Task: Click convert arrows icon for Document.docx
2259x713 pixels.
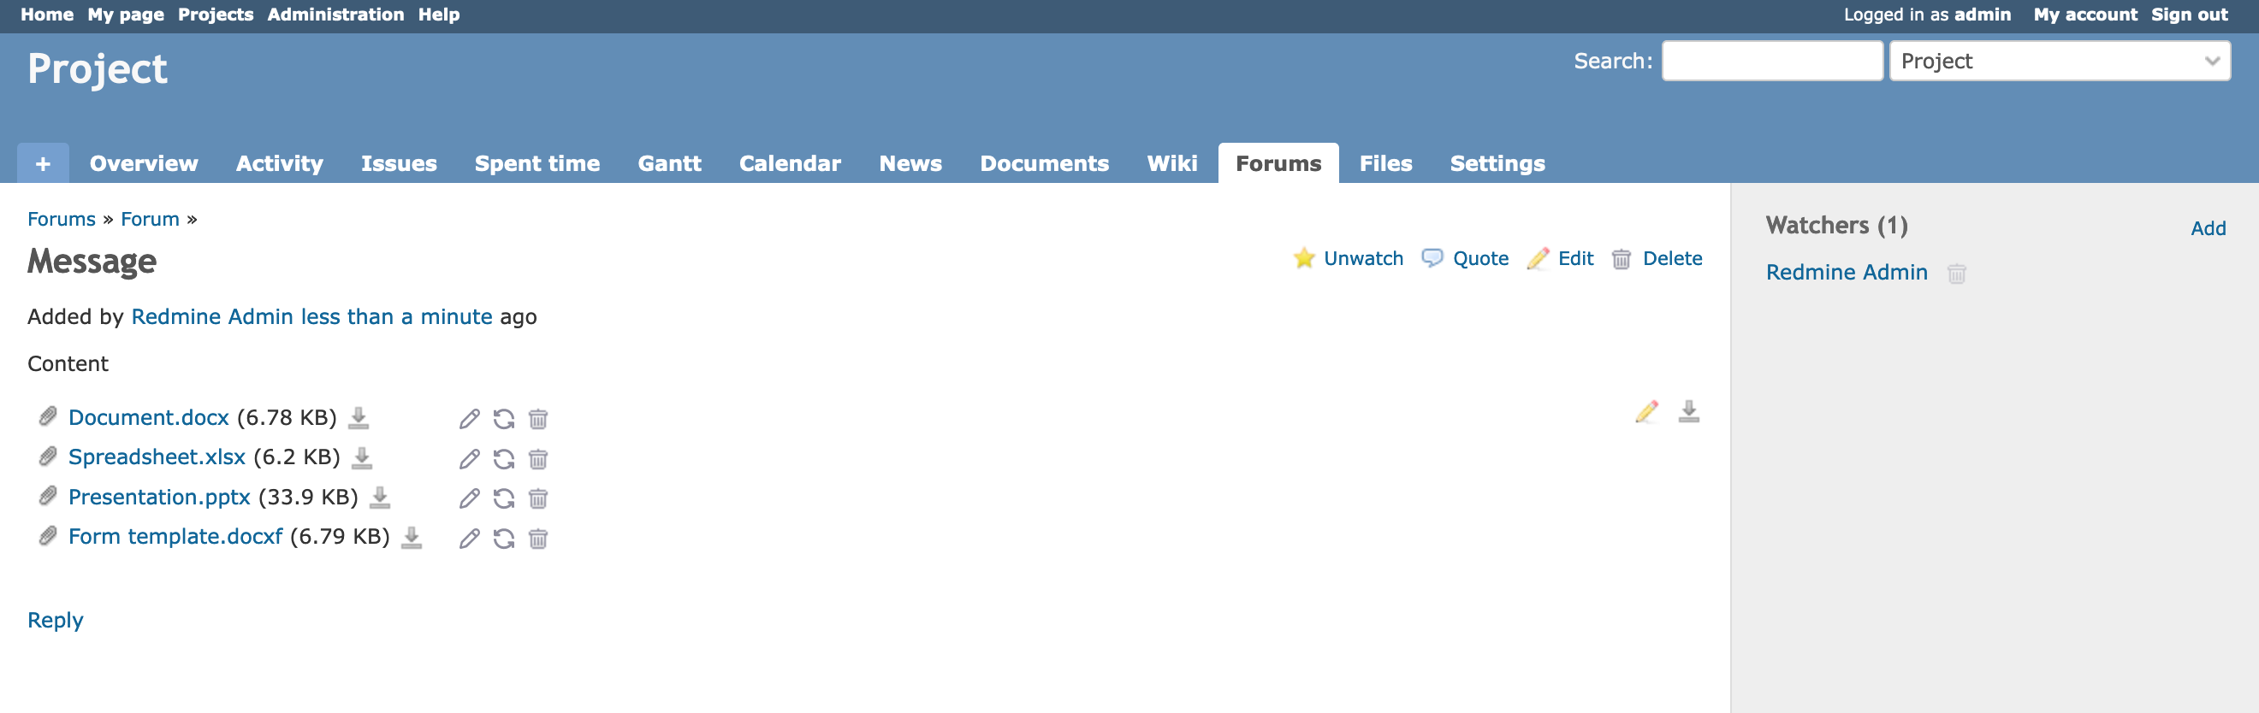Action: coord(503,419)
